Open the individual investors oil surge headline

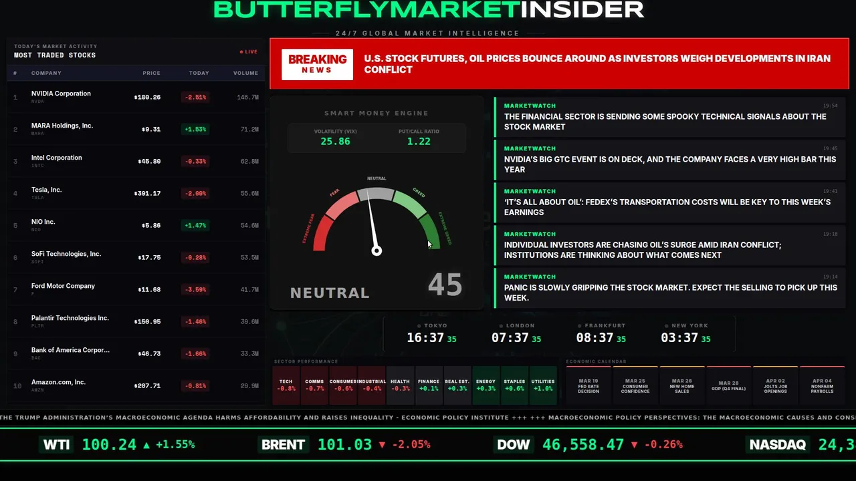coord(643,250)
